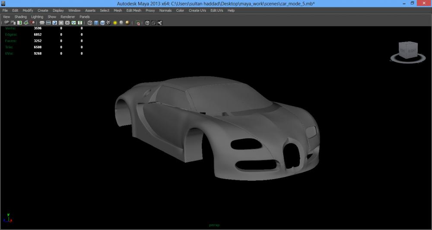This screenshot has width=432, height=230.
Task: Open the panel Shading menu
Action: 20,17
